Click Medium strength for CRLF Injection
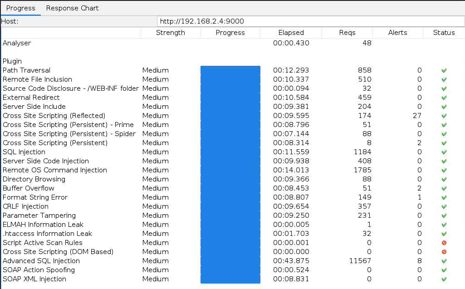This screenshot has width=465, height=289. pyautogui.click(x=155, y=206)
